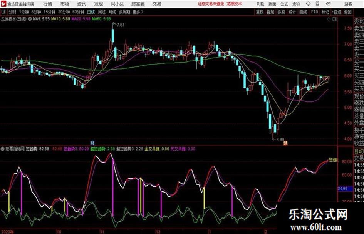Image resolution: width=364 pixels, height=234 pixels.
Task: Select the 日线 daily chart tab
Action: [x=91, y=12]
